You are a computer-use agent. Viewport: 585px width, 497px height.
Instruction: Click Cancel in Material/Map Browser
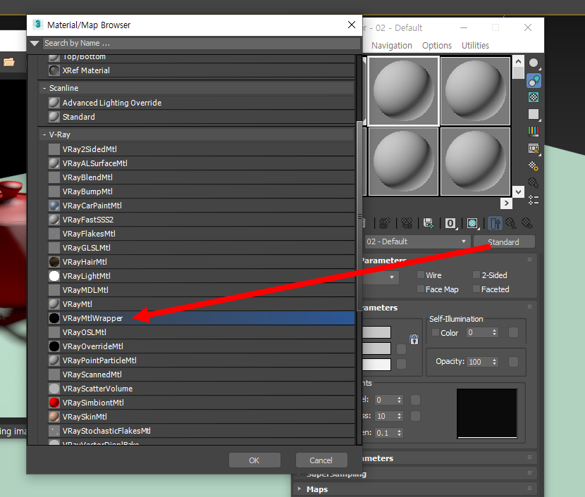tap(321, 460)
